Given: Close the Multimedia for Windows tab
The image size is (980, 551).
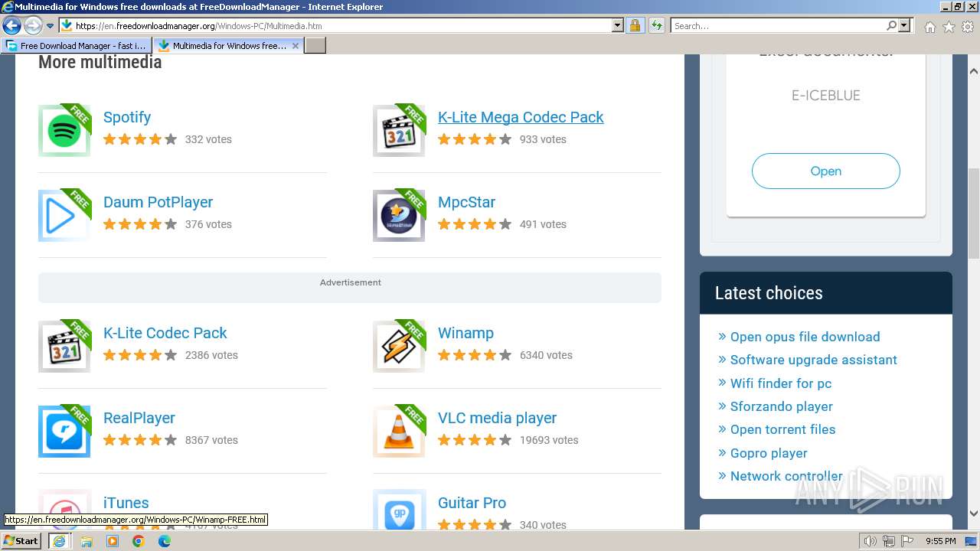Looking at the screenshot, I should pyautogui.click(x=296, y=46).
